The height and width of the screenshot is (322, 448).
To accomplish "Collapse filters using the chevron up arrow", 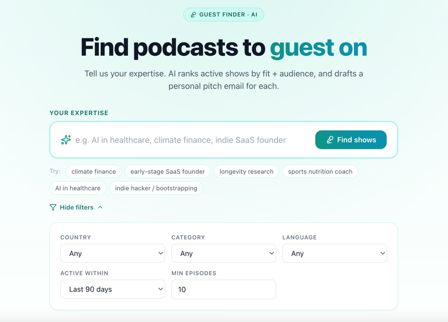I will (100, 207).
